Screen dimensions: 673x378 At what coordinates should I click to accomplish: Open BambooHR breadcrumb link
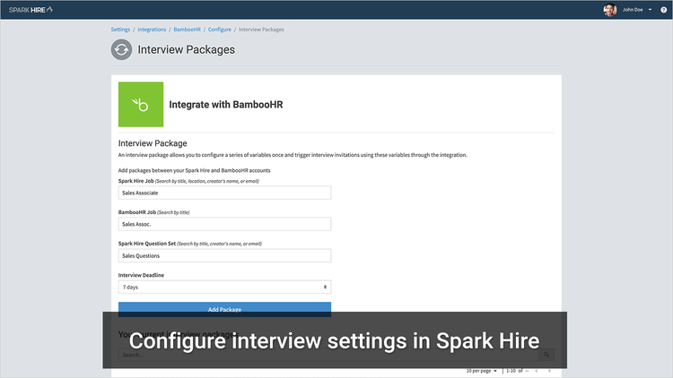click(188, 30)
